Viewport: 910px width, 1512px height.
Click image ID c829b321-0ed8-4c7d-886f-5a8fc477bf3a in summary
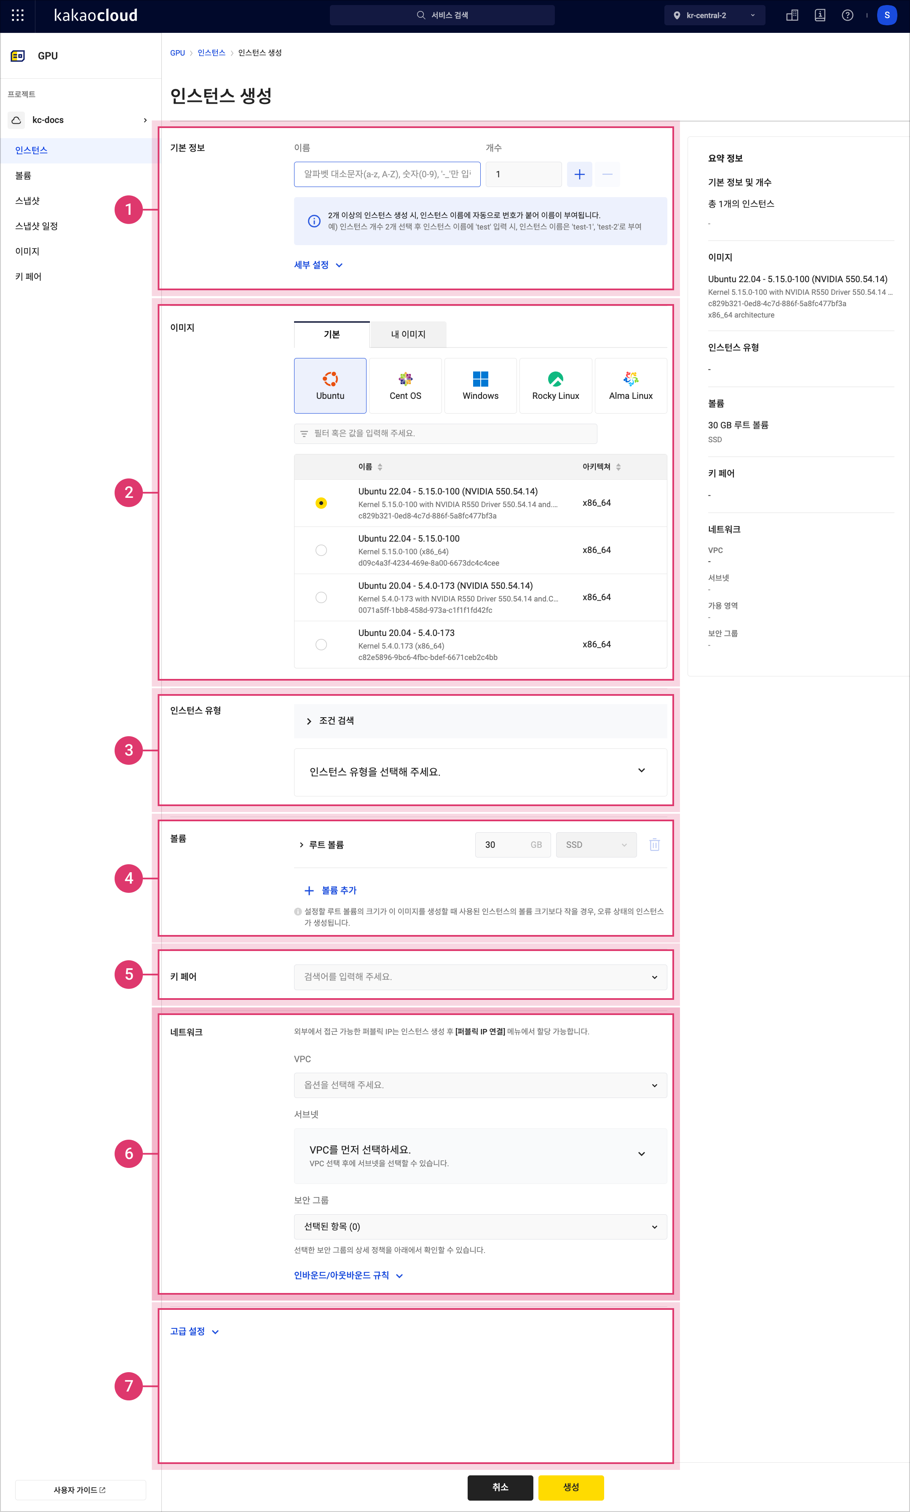pos(777,303)
